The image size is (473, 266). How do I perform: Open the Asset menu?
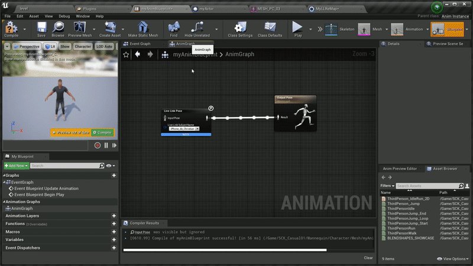point(34,17)
